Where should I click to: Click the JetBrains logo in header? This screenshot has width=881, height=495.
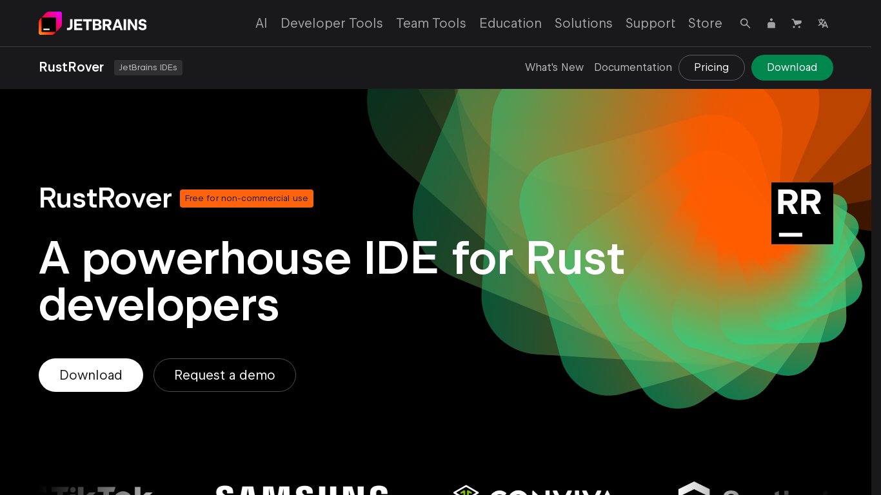[93, 24]
